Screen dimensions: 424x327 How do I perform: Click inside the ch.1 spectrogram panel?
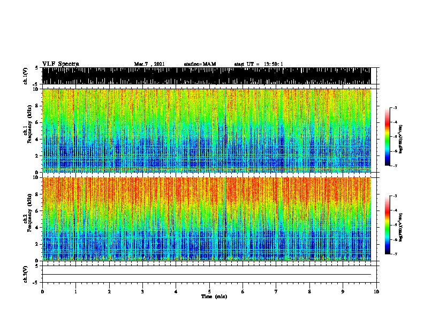207,130
